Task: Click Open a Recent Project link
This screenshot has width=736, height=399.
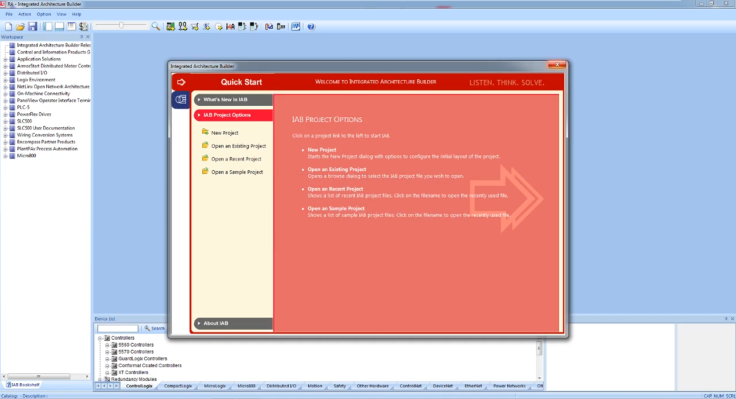Action: pos(236,159)
